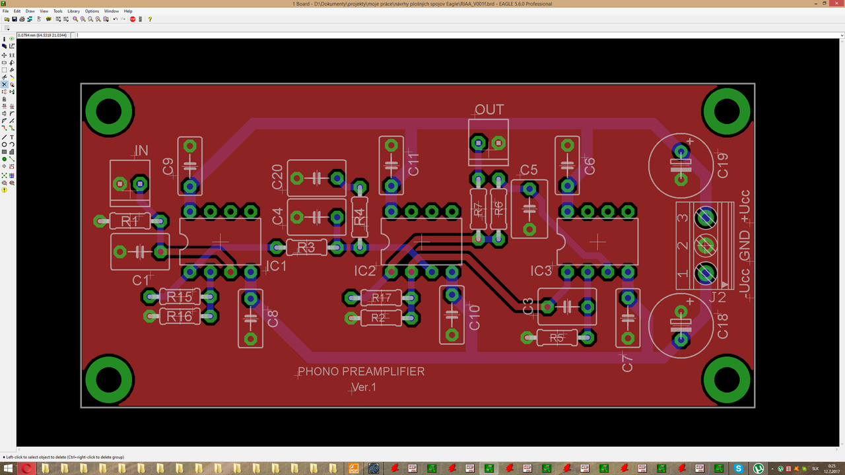Open the Window menu
The width and height of the screenshot is (845, 475).
[x=112, y=11]
